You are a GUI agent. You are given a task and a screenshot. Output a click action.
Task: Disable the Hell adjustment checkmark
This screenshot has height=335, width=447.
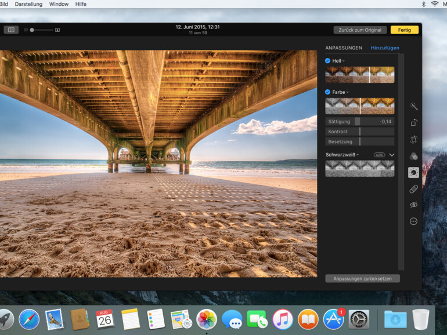coord(328,61)
